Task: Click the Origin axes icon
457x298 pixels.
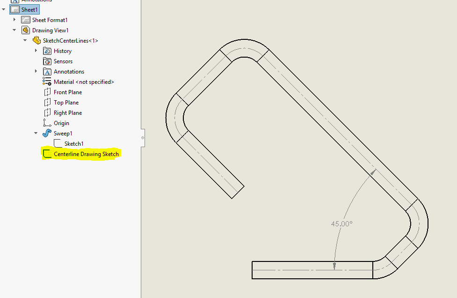Action: coord(47,123)
